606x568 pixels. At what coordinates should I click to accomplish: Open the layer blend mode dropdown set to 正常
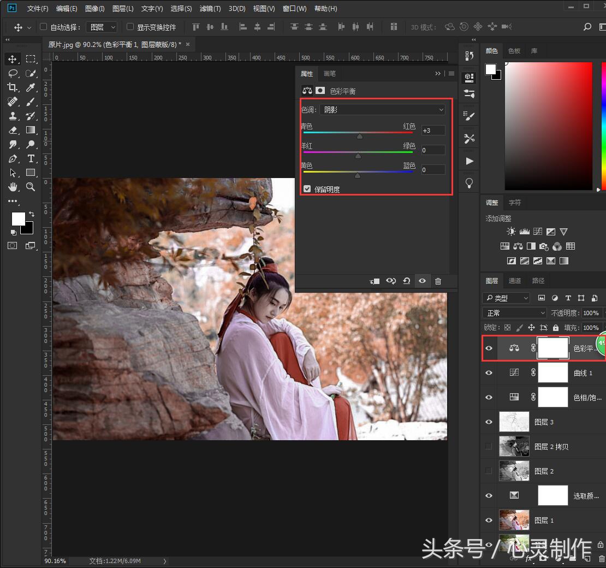coord(513,312)
